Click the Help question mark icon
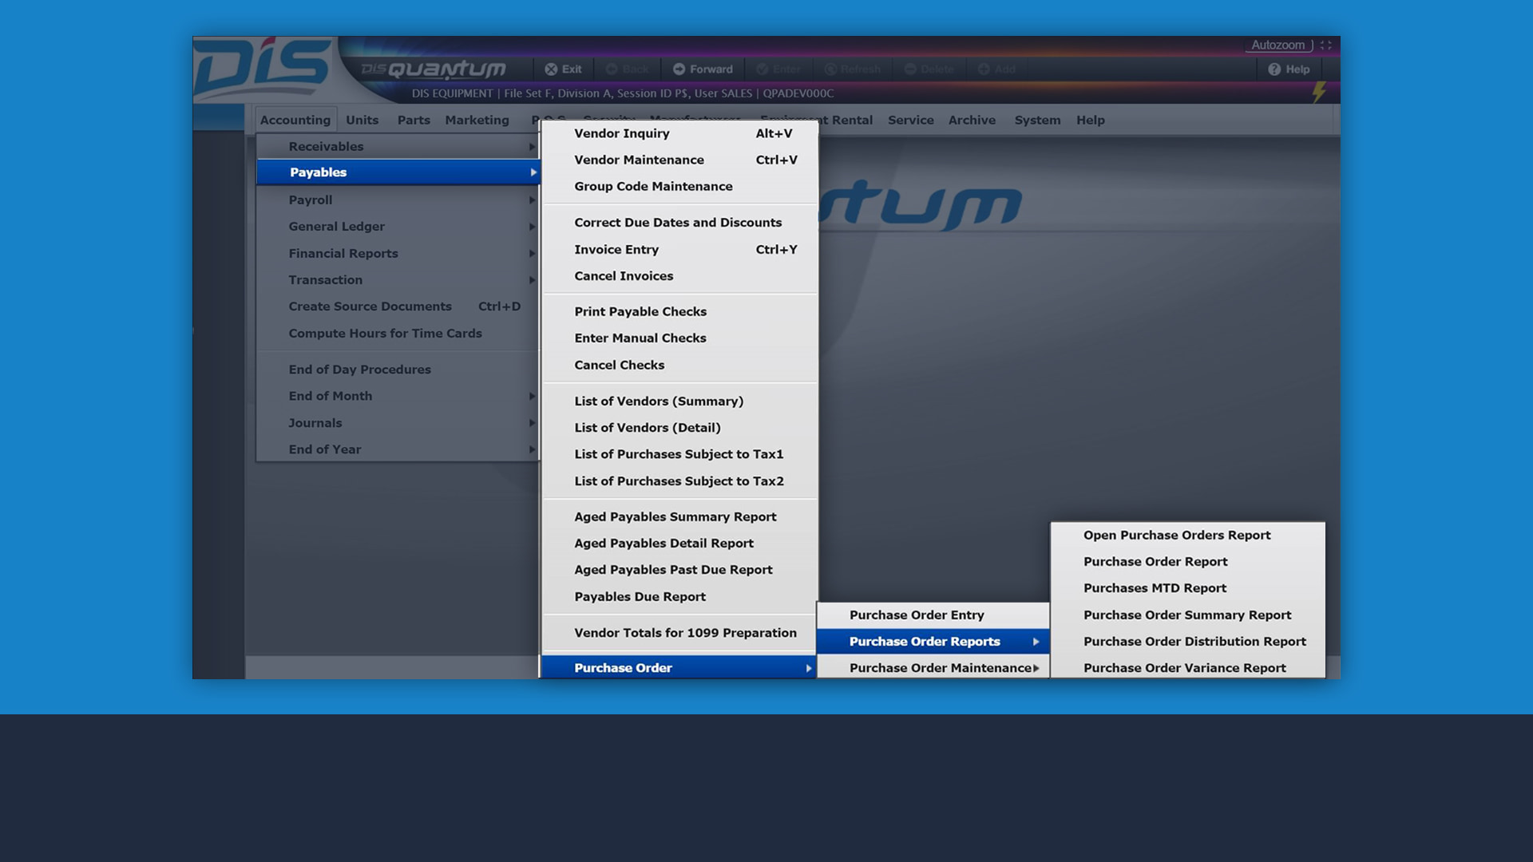 (1274, 69)
